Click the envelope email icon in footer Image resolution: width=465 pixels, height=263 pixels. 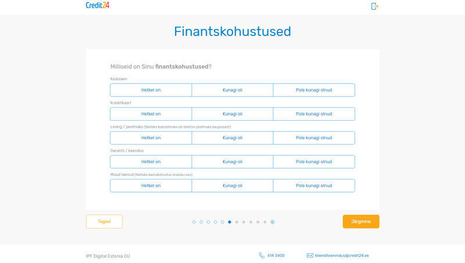(x=310, y=255)
